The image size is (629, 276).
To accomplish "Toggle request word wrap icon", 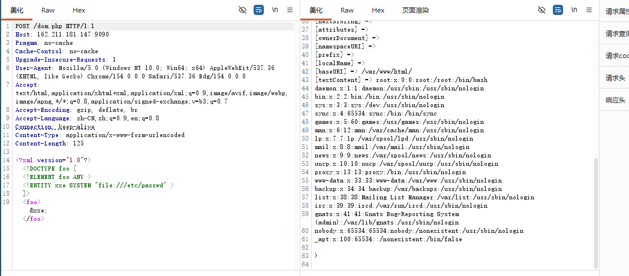I will click(x=259, y=10).
